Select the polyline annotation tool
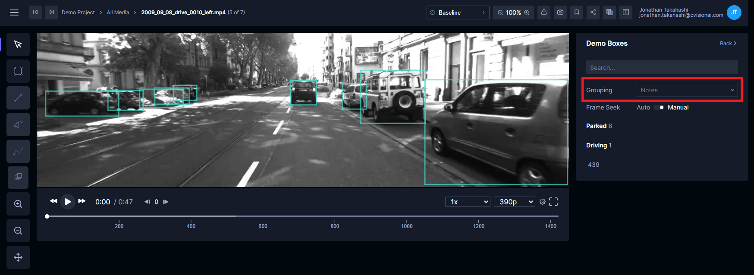This screenshot has height=275, width=754. (18, 151)
